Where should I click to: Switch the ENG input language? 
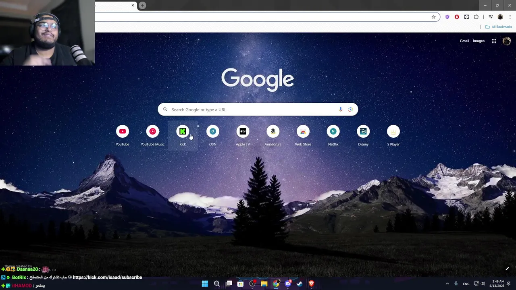[466, 284]
